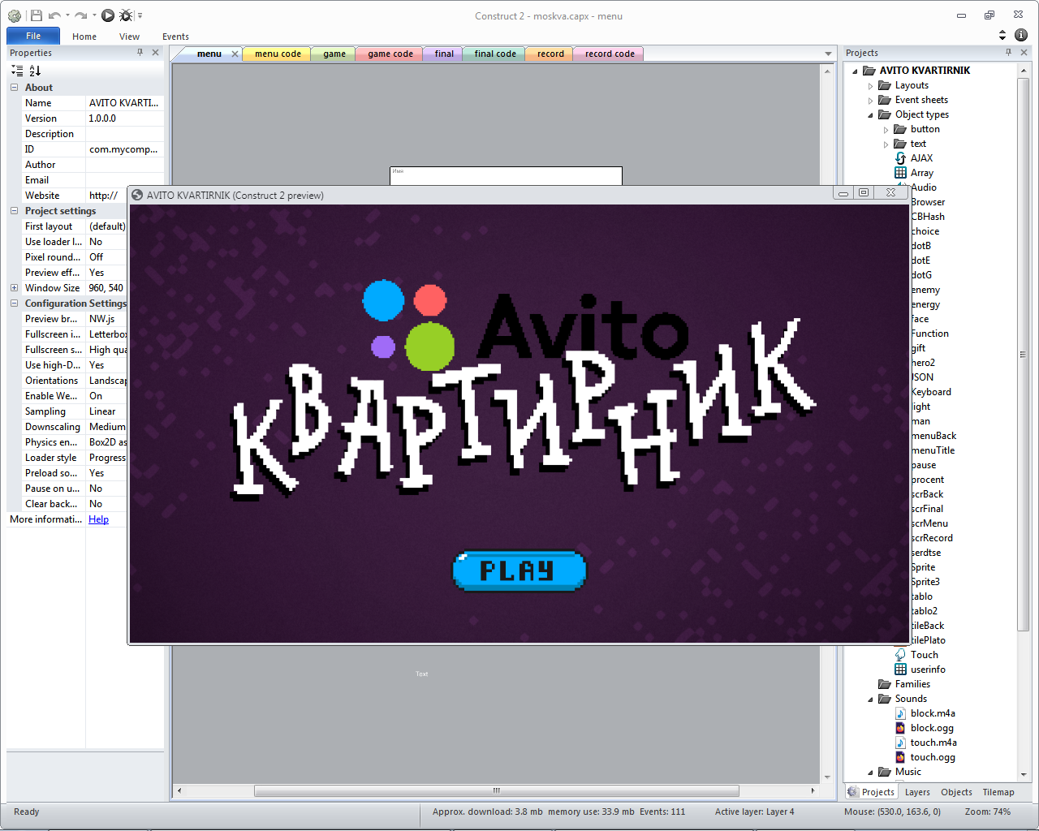1039x831 pixels.
Task: Open the menu code event sheet tab
Action: pyautogui.click(x=278, y=54)
